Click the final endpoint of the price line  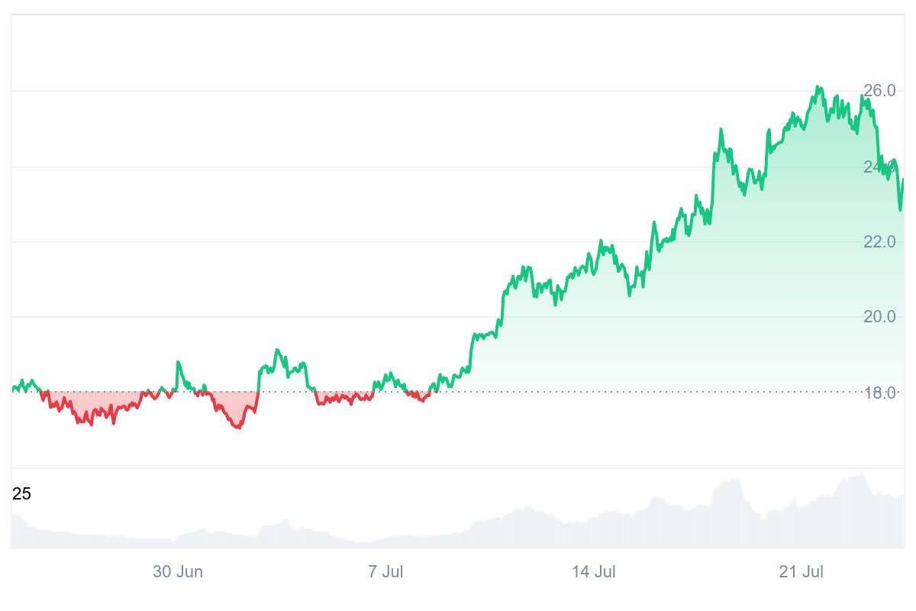[x=903, y=179]
